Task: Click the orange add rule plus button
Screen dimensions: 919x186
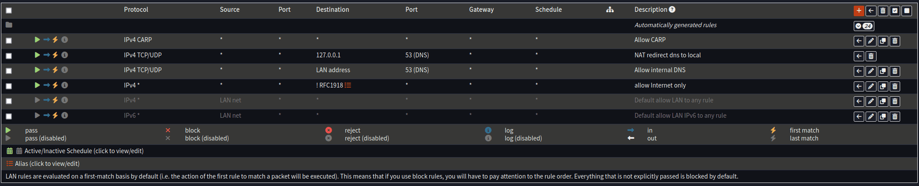Action: click(x=859, y=11)
